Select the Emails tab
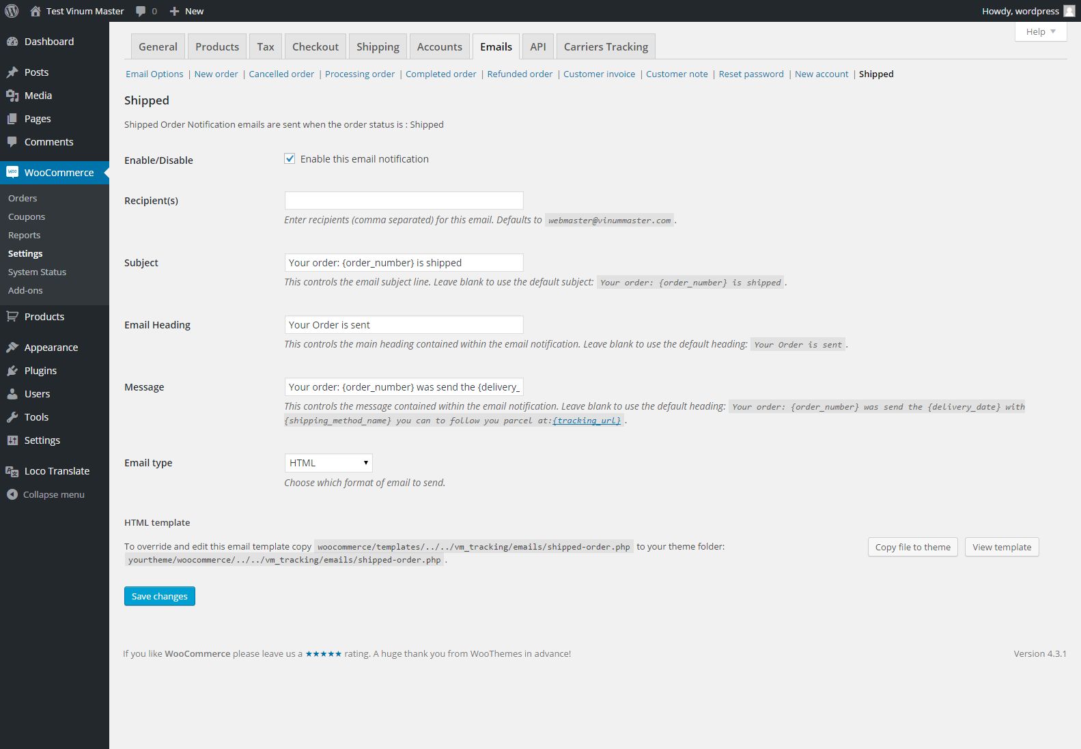This screenshot has height=749, width=1081. coord(496,46)
